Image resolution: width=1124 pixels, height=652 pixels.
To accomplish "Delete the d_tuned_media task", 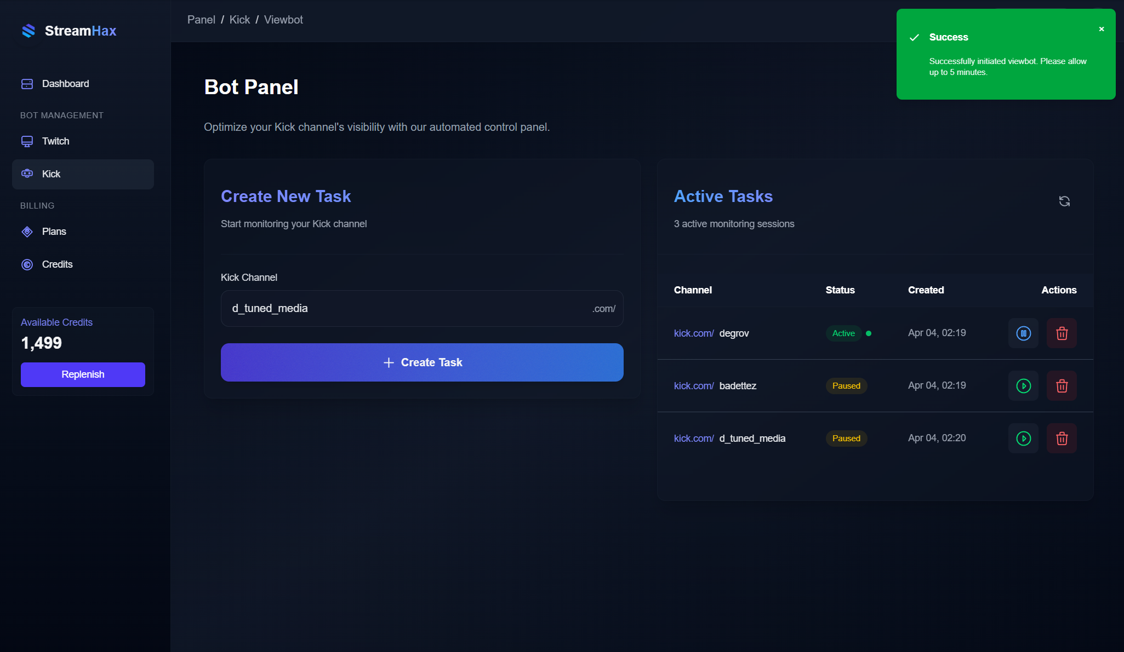I will [x=1062, y=438].
